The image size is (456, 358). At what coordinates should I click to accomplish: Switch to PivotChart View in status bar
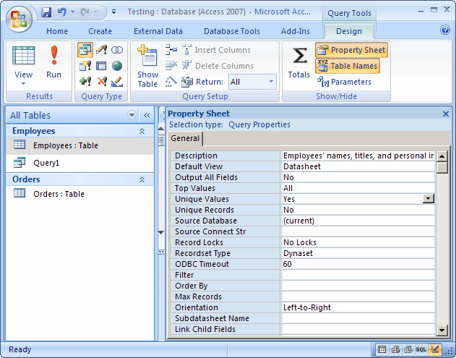(408, 349)
